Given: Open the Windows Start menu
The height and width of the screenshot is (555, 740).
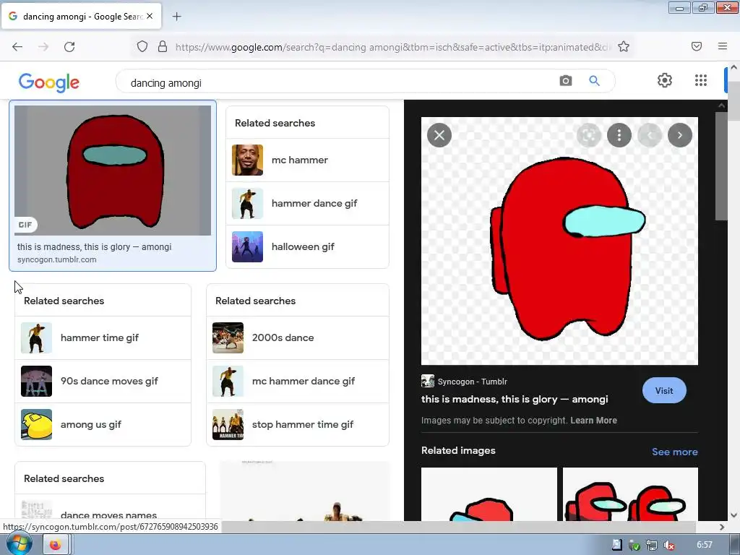Looking at the screenshot, I should click(x=18, y=544).
